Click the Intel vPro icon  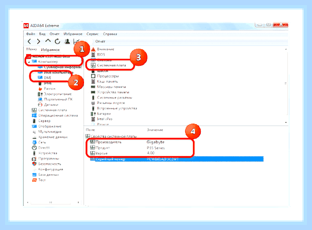(x=93, y=119)
